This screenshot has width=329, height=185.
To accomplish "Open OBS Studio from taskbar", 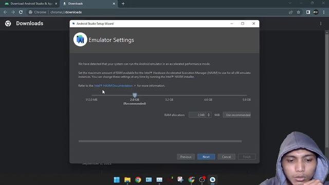I will tap(202, 180).
